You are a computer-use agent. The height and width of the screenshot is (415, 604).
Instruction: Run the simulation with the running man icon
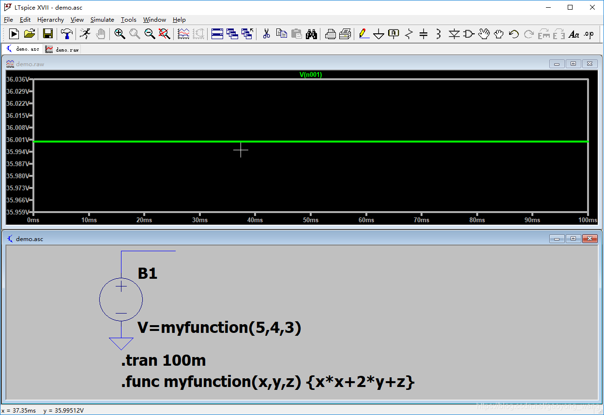[85, 34]
